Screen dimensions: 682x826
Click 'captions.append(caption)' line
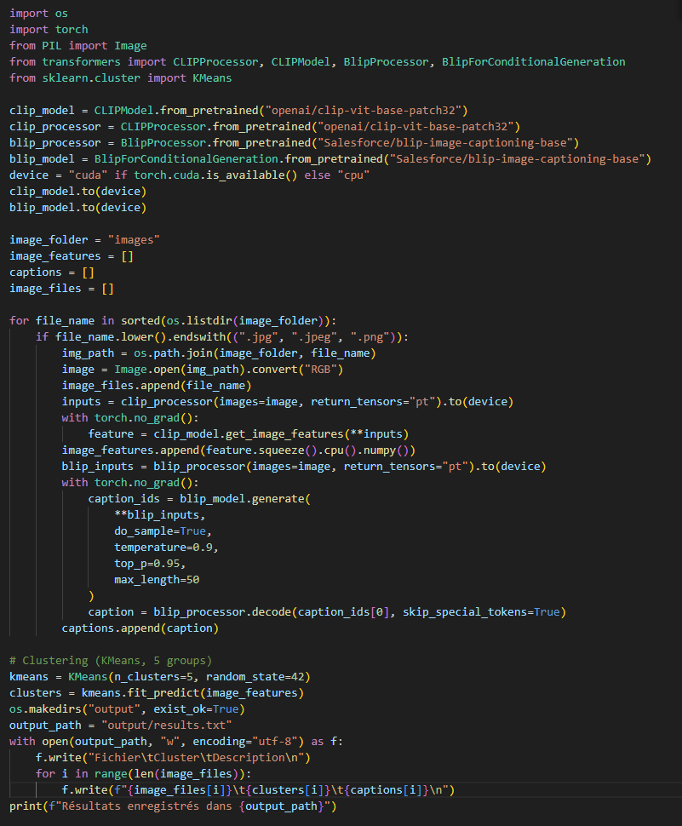pos(140,628)
